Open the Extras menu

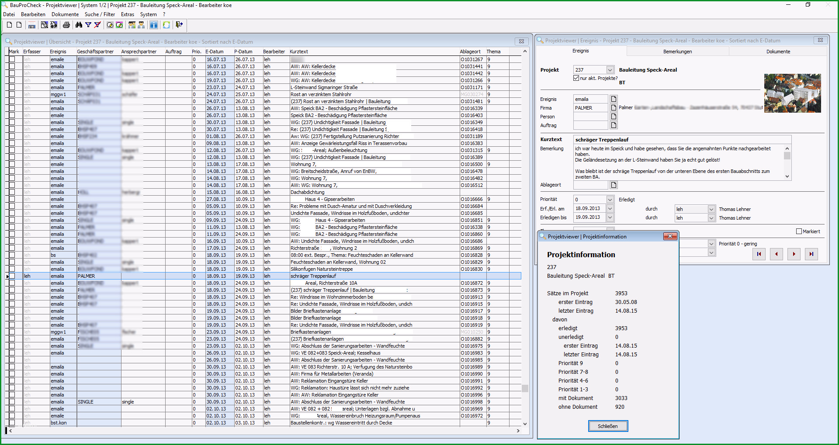(x=128, y=14)
